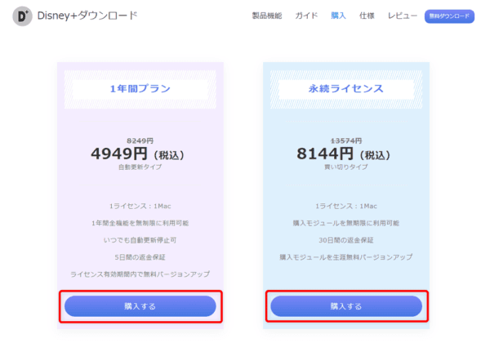Image resolution: width=490 pixels, height=352 pixels.
Task: Click the Disney+ logo icon
Action: 22,16
